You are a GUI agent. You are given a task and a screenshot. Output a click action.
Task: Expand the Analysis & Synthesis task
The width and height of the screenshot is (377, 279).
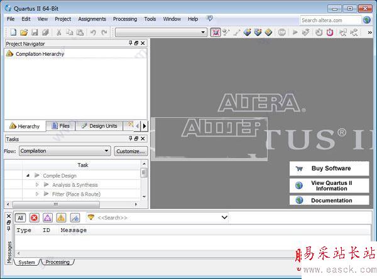coord(37,185)
